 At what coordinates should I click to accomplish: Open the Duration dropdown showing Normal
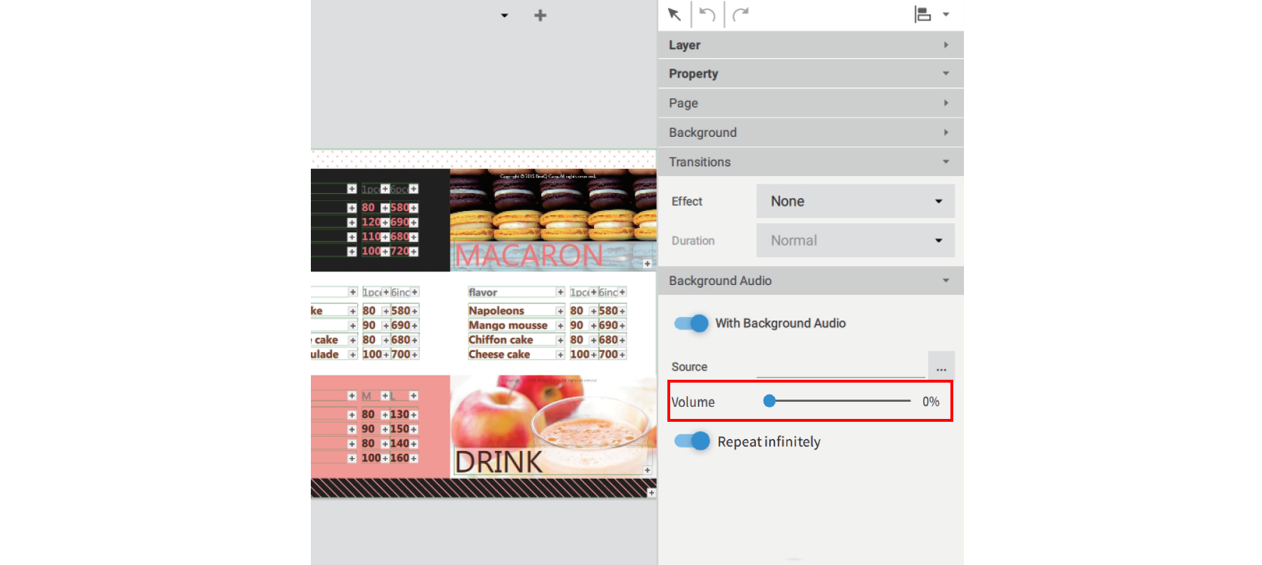(x=855, y=241)
